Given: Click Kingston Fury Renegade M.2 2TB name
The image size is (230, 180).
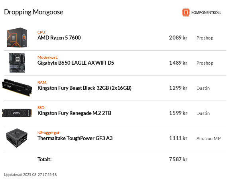Looking at the screenshot, I should point(75,113).
